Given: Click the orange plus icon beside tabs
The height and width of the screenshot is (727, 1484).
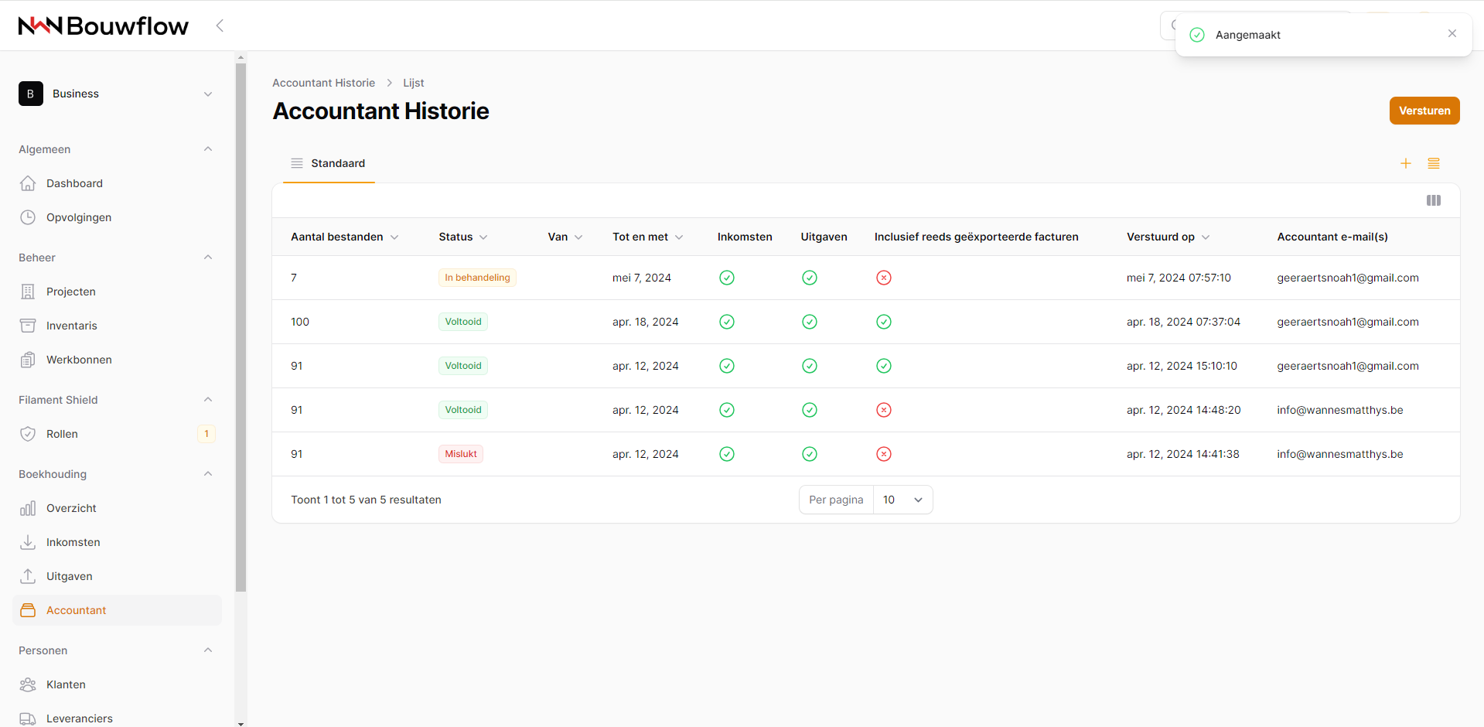Looking at the screenshot, I should [1406, 163].
